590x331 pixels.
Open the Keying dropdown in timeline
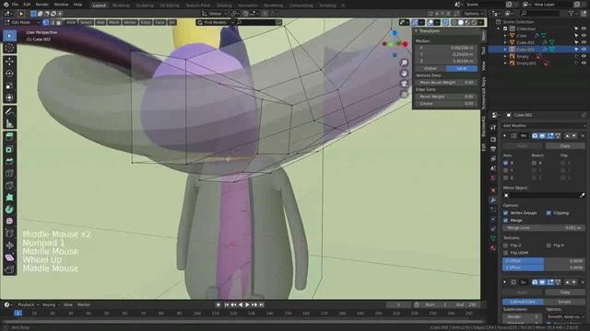pos(51,304)
